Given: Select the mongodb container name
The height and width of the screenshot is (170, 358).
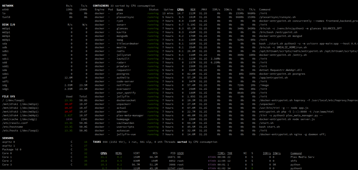Looking at the screenshot, I should pos(122,36).
